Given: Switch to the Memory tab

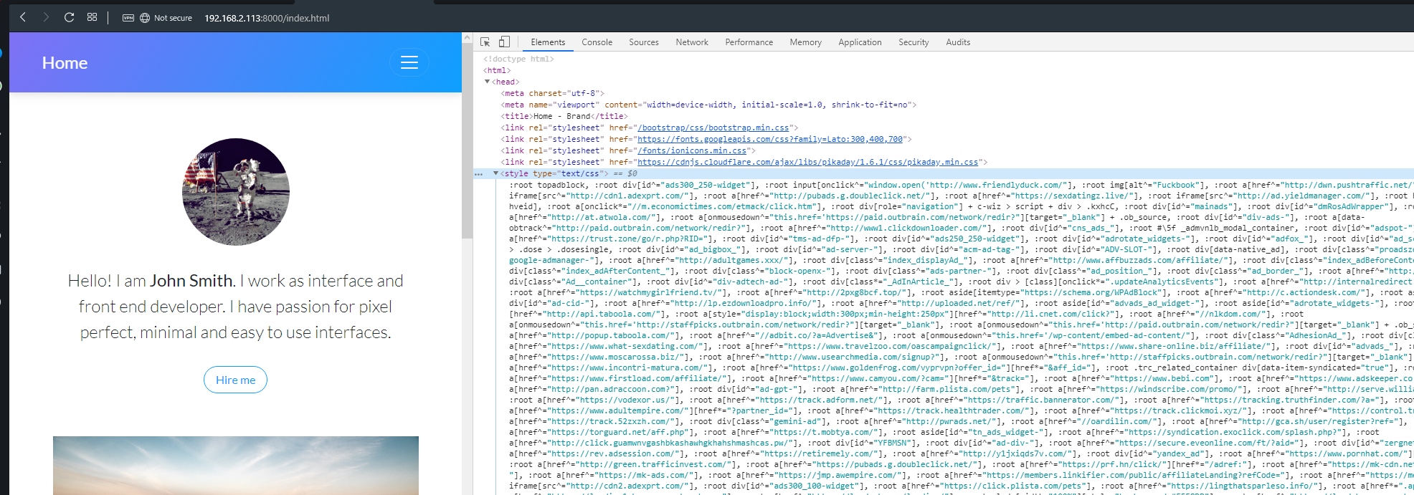Looking at the screenshot, I should coord(806,42).
